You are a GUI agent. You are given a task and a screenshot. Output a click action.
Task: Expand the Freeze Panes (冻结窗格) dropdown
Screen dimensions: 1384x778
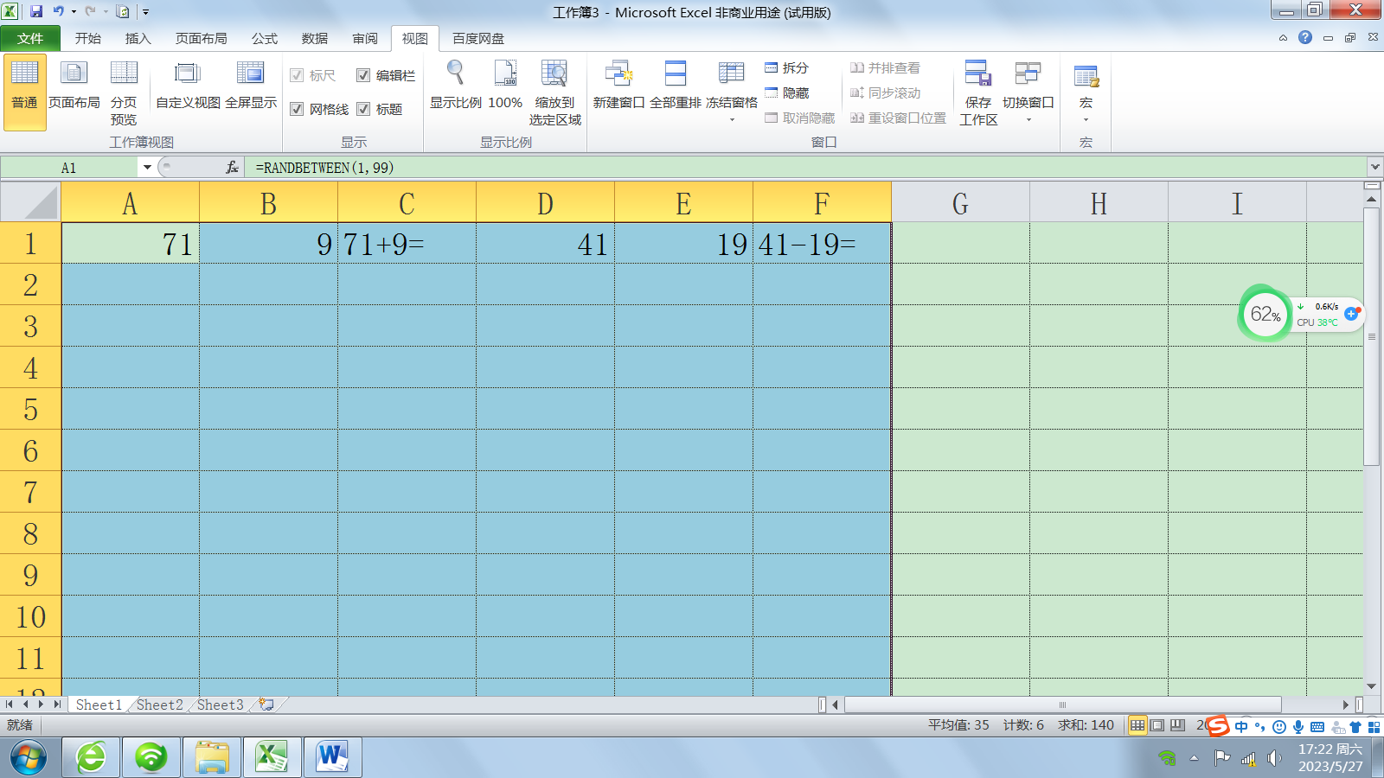pos(732,119)
